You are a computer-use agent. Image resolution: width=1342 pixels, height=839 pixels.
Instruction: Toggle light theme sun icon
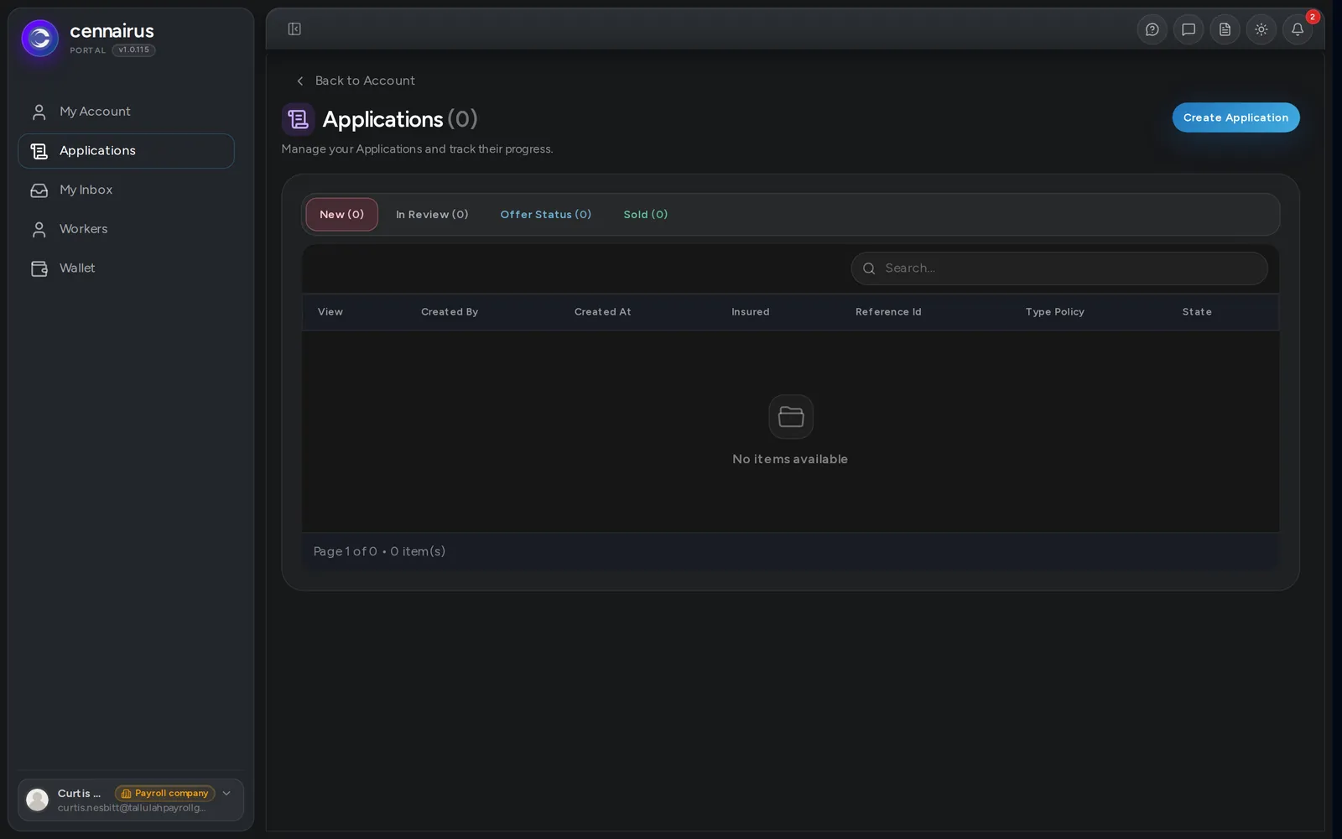[1261, 29]
